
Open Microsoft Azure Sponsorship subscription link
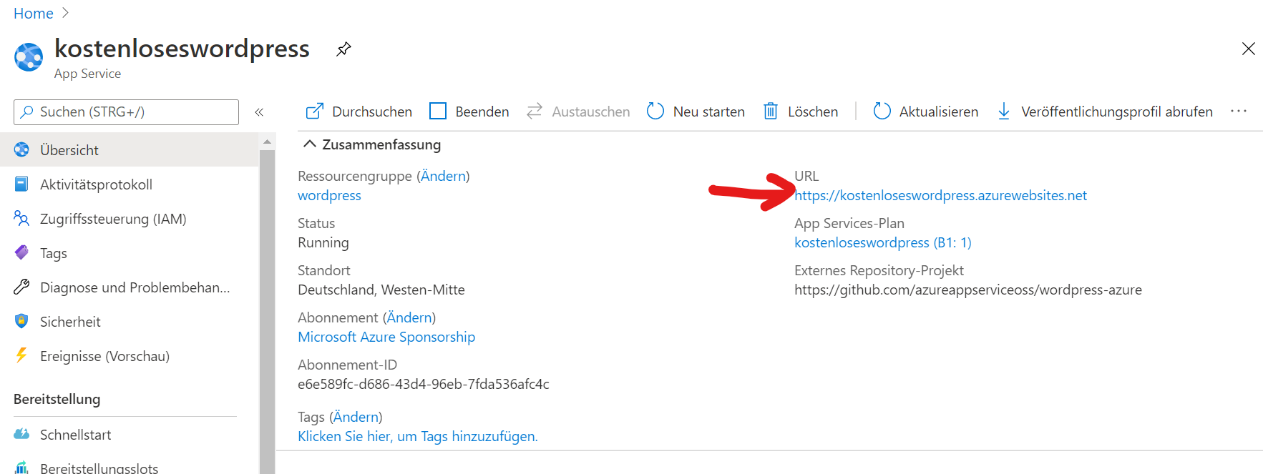(386, 337)
